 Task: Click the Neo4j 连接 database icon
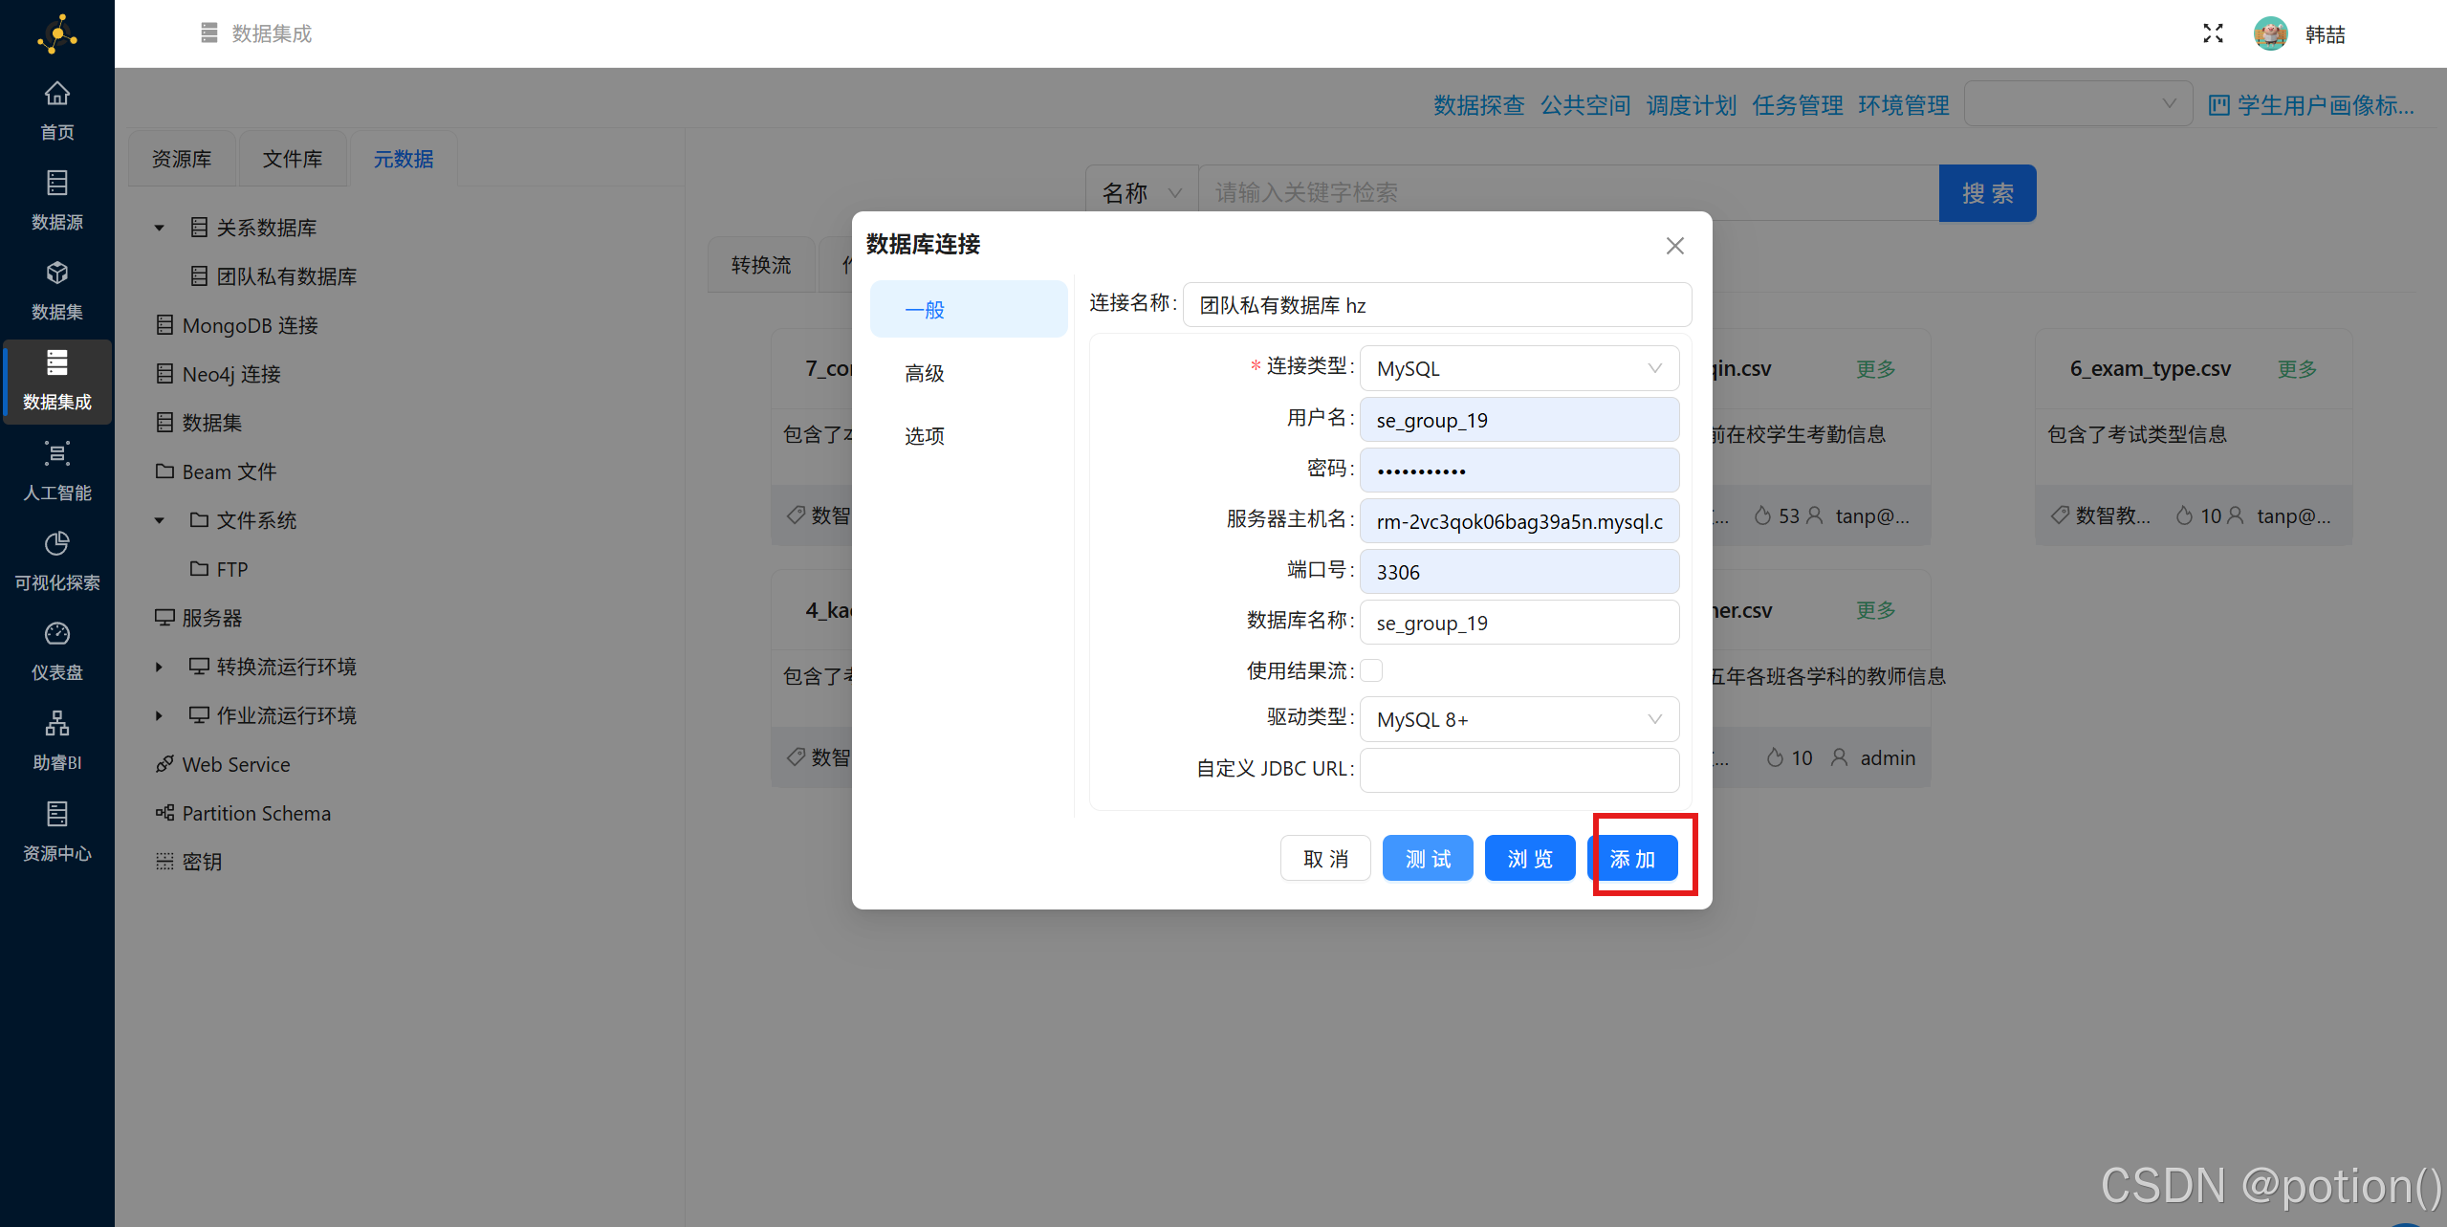[164, 374]
